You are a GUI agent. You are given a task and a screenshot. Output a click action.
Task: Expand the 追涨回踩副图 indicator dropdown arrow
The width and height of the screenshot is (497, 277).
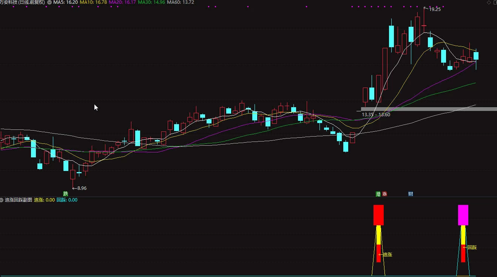[x=2, y=200]
